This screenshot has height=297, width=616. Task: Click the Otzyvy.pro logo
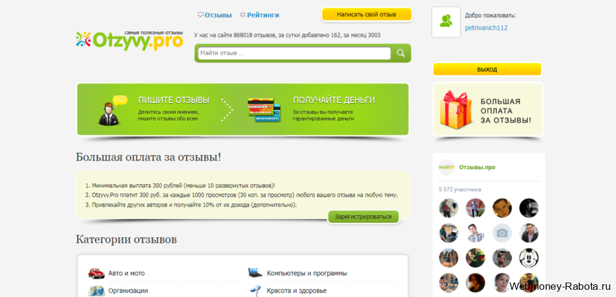129,40
